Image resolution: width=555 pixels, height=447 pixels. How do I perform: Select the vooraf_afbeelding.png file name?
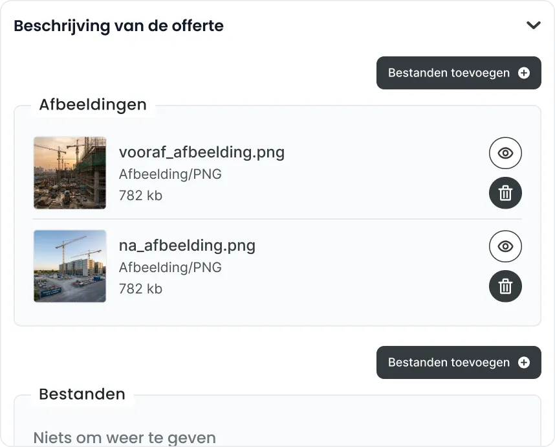(x=202, y=152)
